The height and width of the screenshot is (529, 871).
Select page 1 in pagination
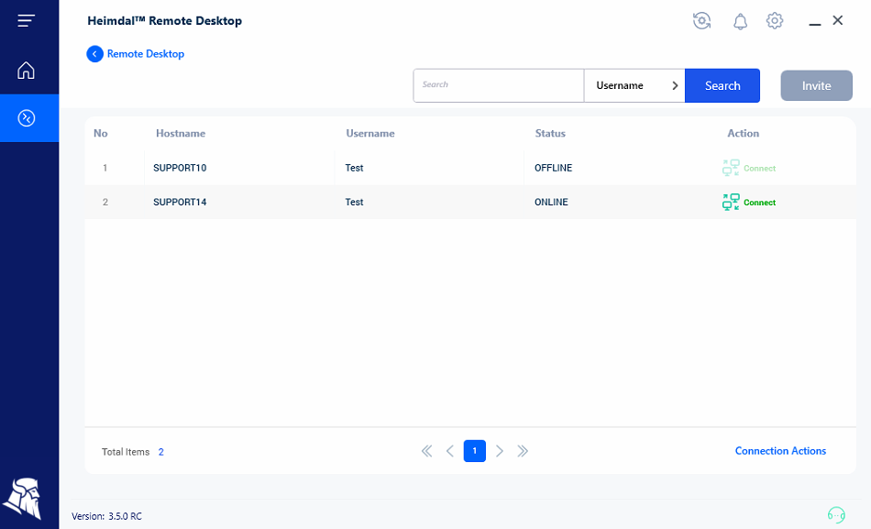coord(474,451)
